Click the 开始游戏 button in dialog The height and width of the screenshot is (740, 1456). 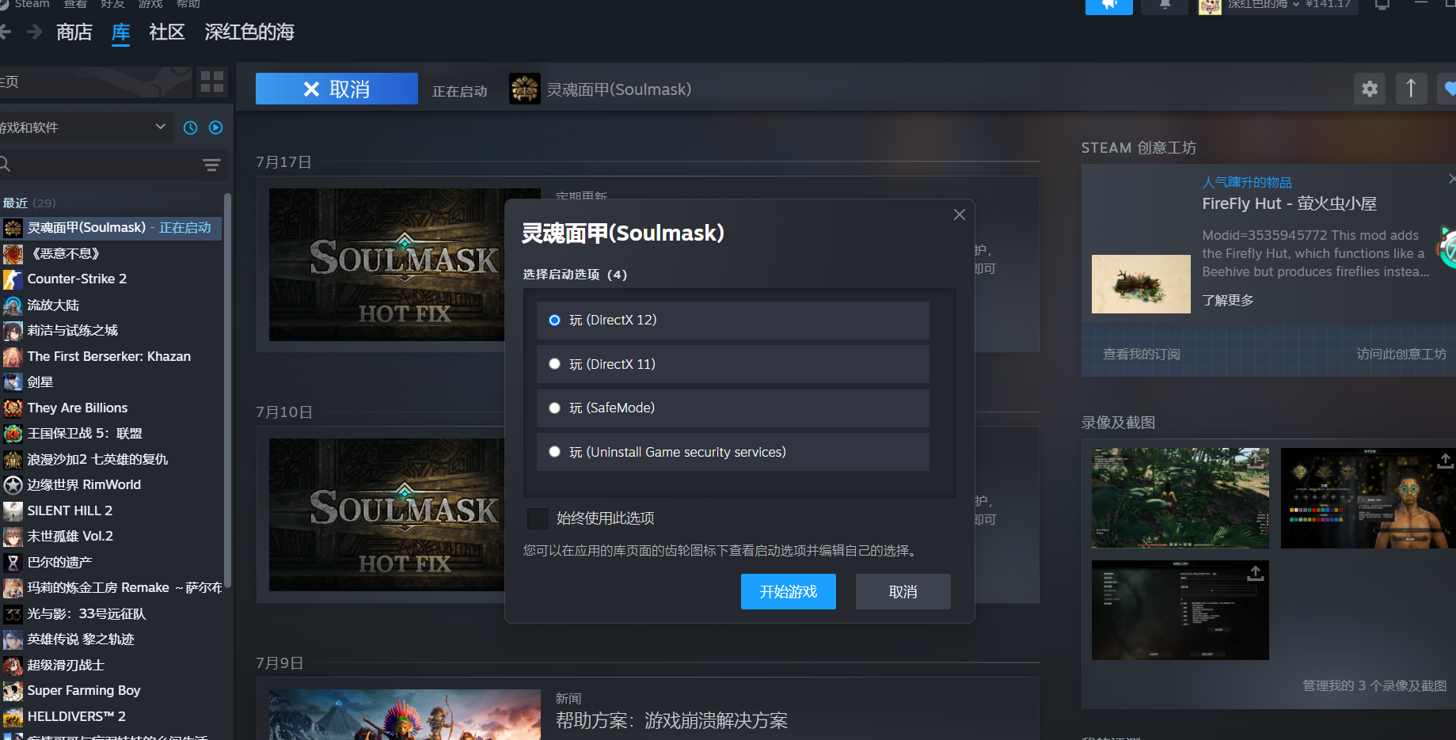[x=788, y=592]
